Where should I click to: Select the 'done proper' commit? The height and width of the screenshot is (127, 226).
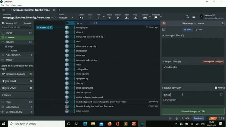tap(82, 28)
